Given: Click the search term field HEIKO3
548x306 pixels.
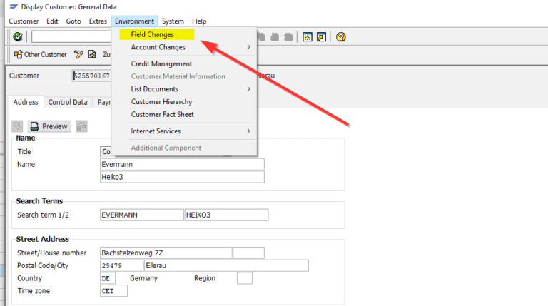Looking at the screenshot, I should (226, 215).
